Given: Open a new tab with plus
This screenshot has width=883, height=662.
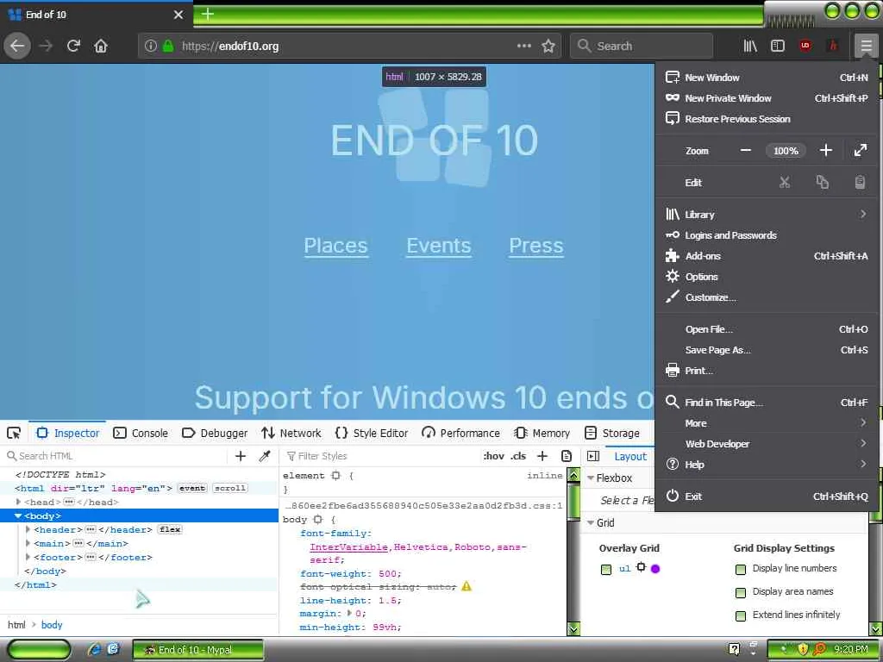Looking at the screenshot, I should (208, 14).
